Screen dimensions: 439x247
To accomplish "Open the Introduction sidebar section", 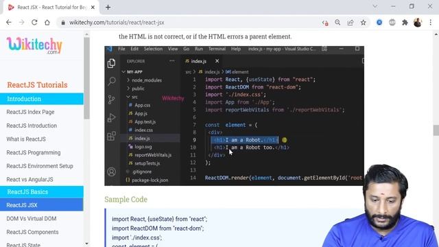I will tap(42, 99).
